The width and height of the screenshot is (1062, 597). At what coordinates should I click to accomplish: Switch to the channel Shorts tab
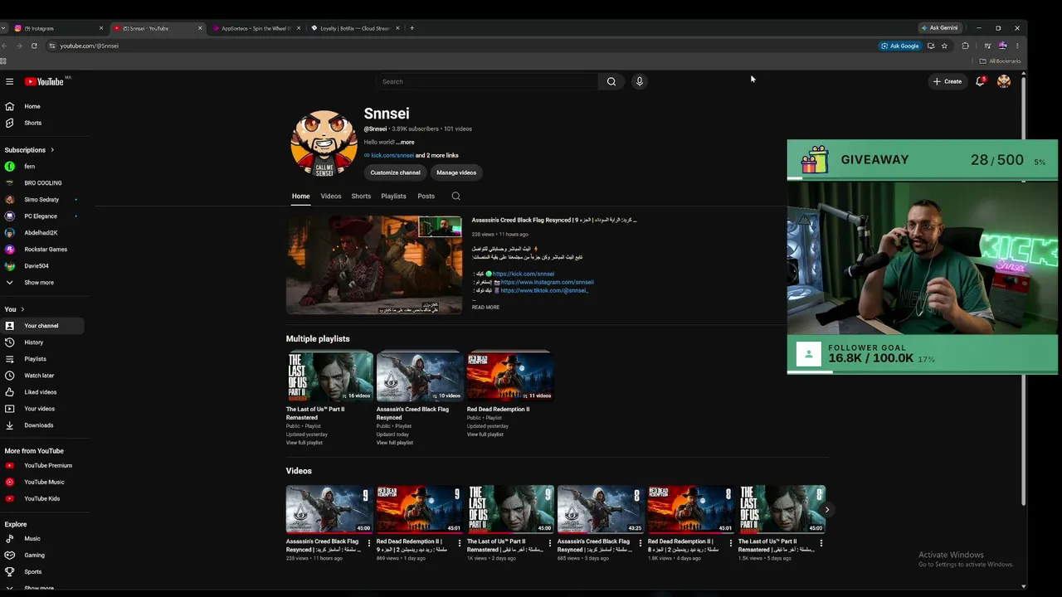tap(361, 197)
